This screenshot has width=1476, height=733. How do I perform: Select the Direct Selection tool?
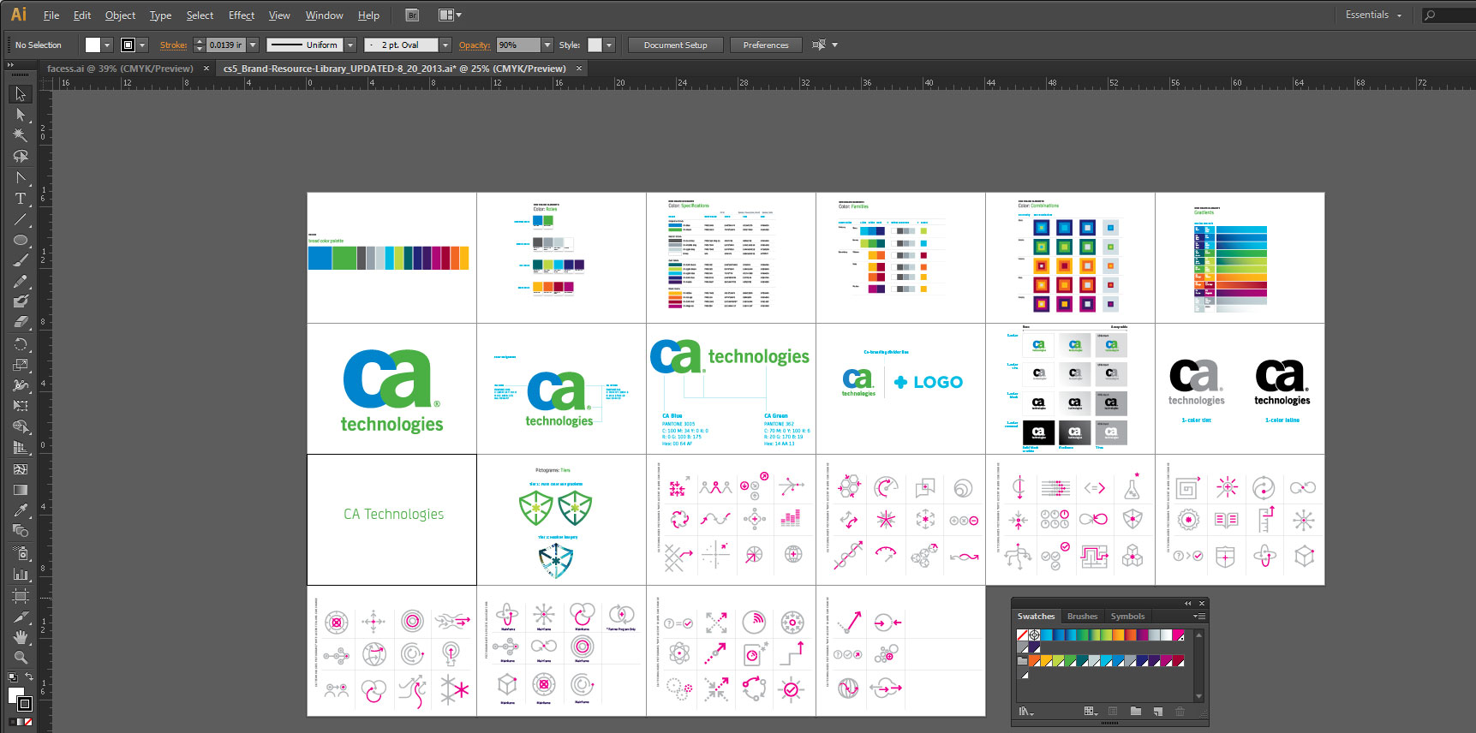point(21,115)
